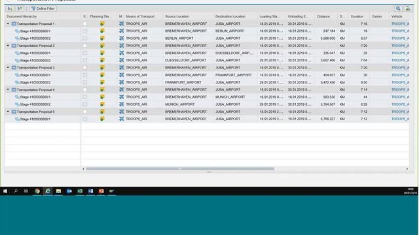Click the Source Location column header

pos(177,16)
